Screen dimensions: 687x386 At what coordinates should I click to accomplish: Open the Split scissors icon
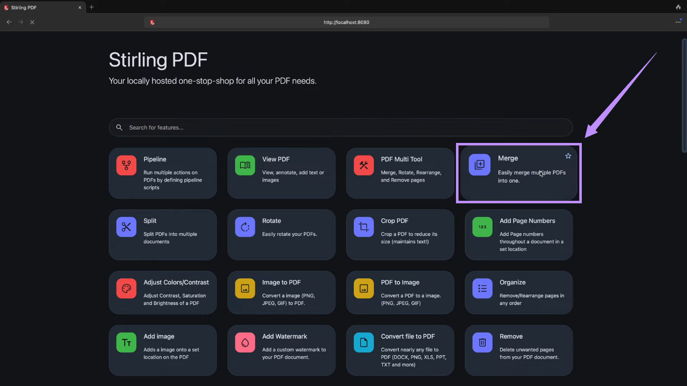(126, 227)
